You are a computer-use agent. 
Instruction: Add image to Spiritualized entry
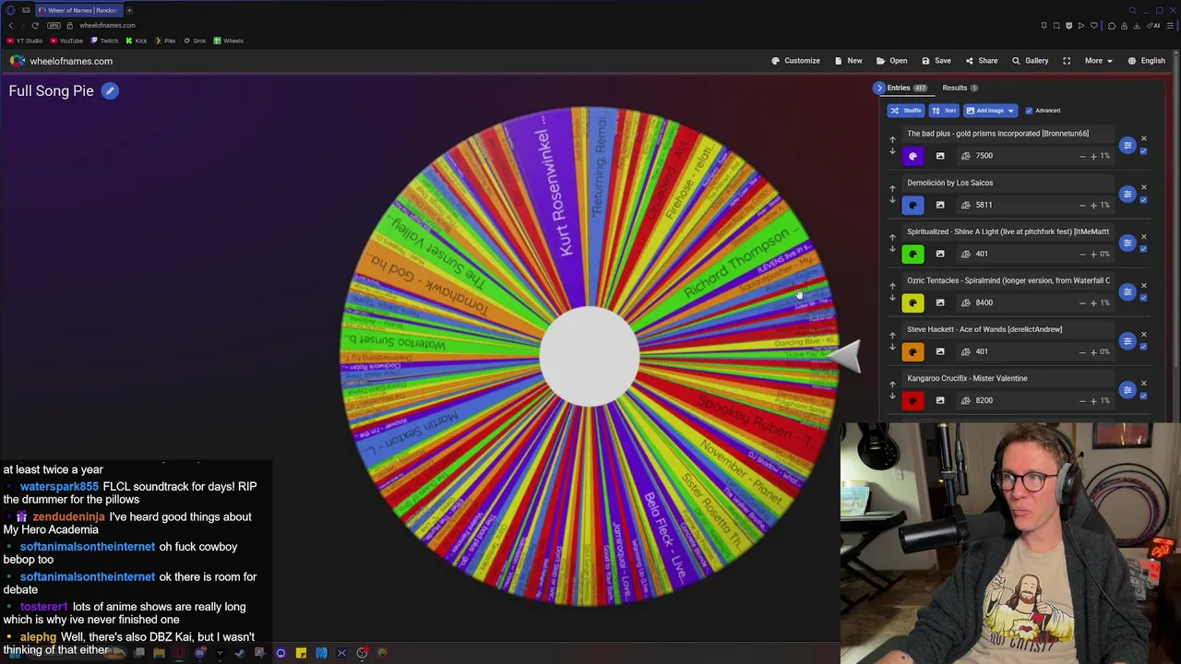(940, 254)
